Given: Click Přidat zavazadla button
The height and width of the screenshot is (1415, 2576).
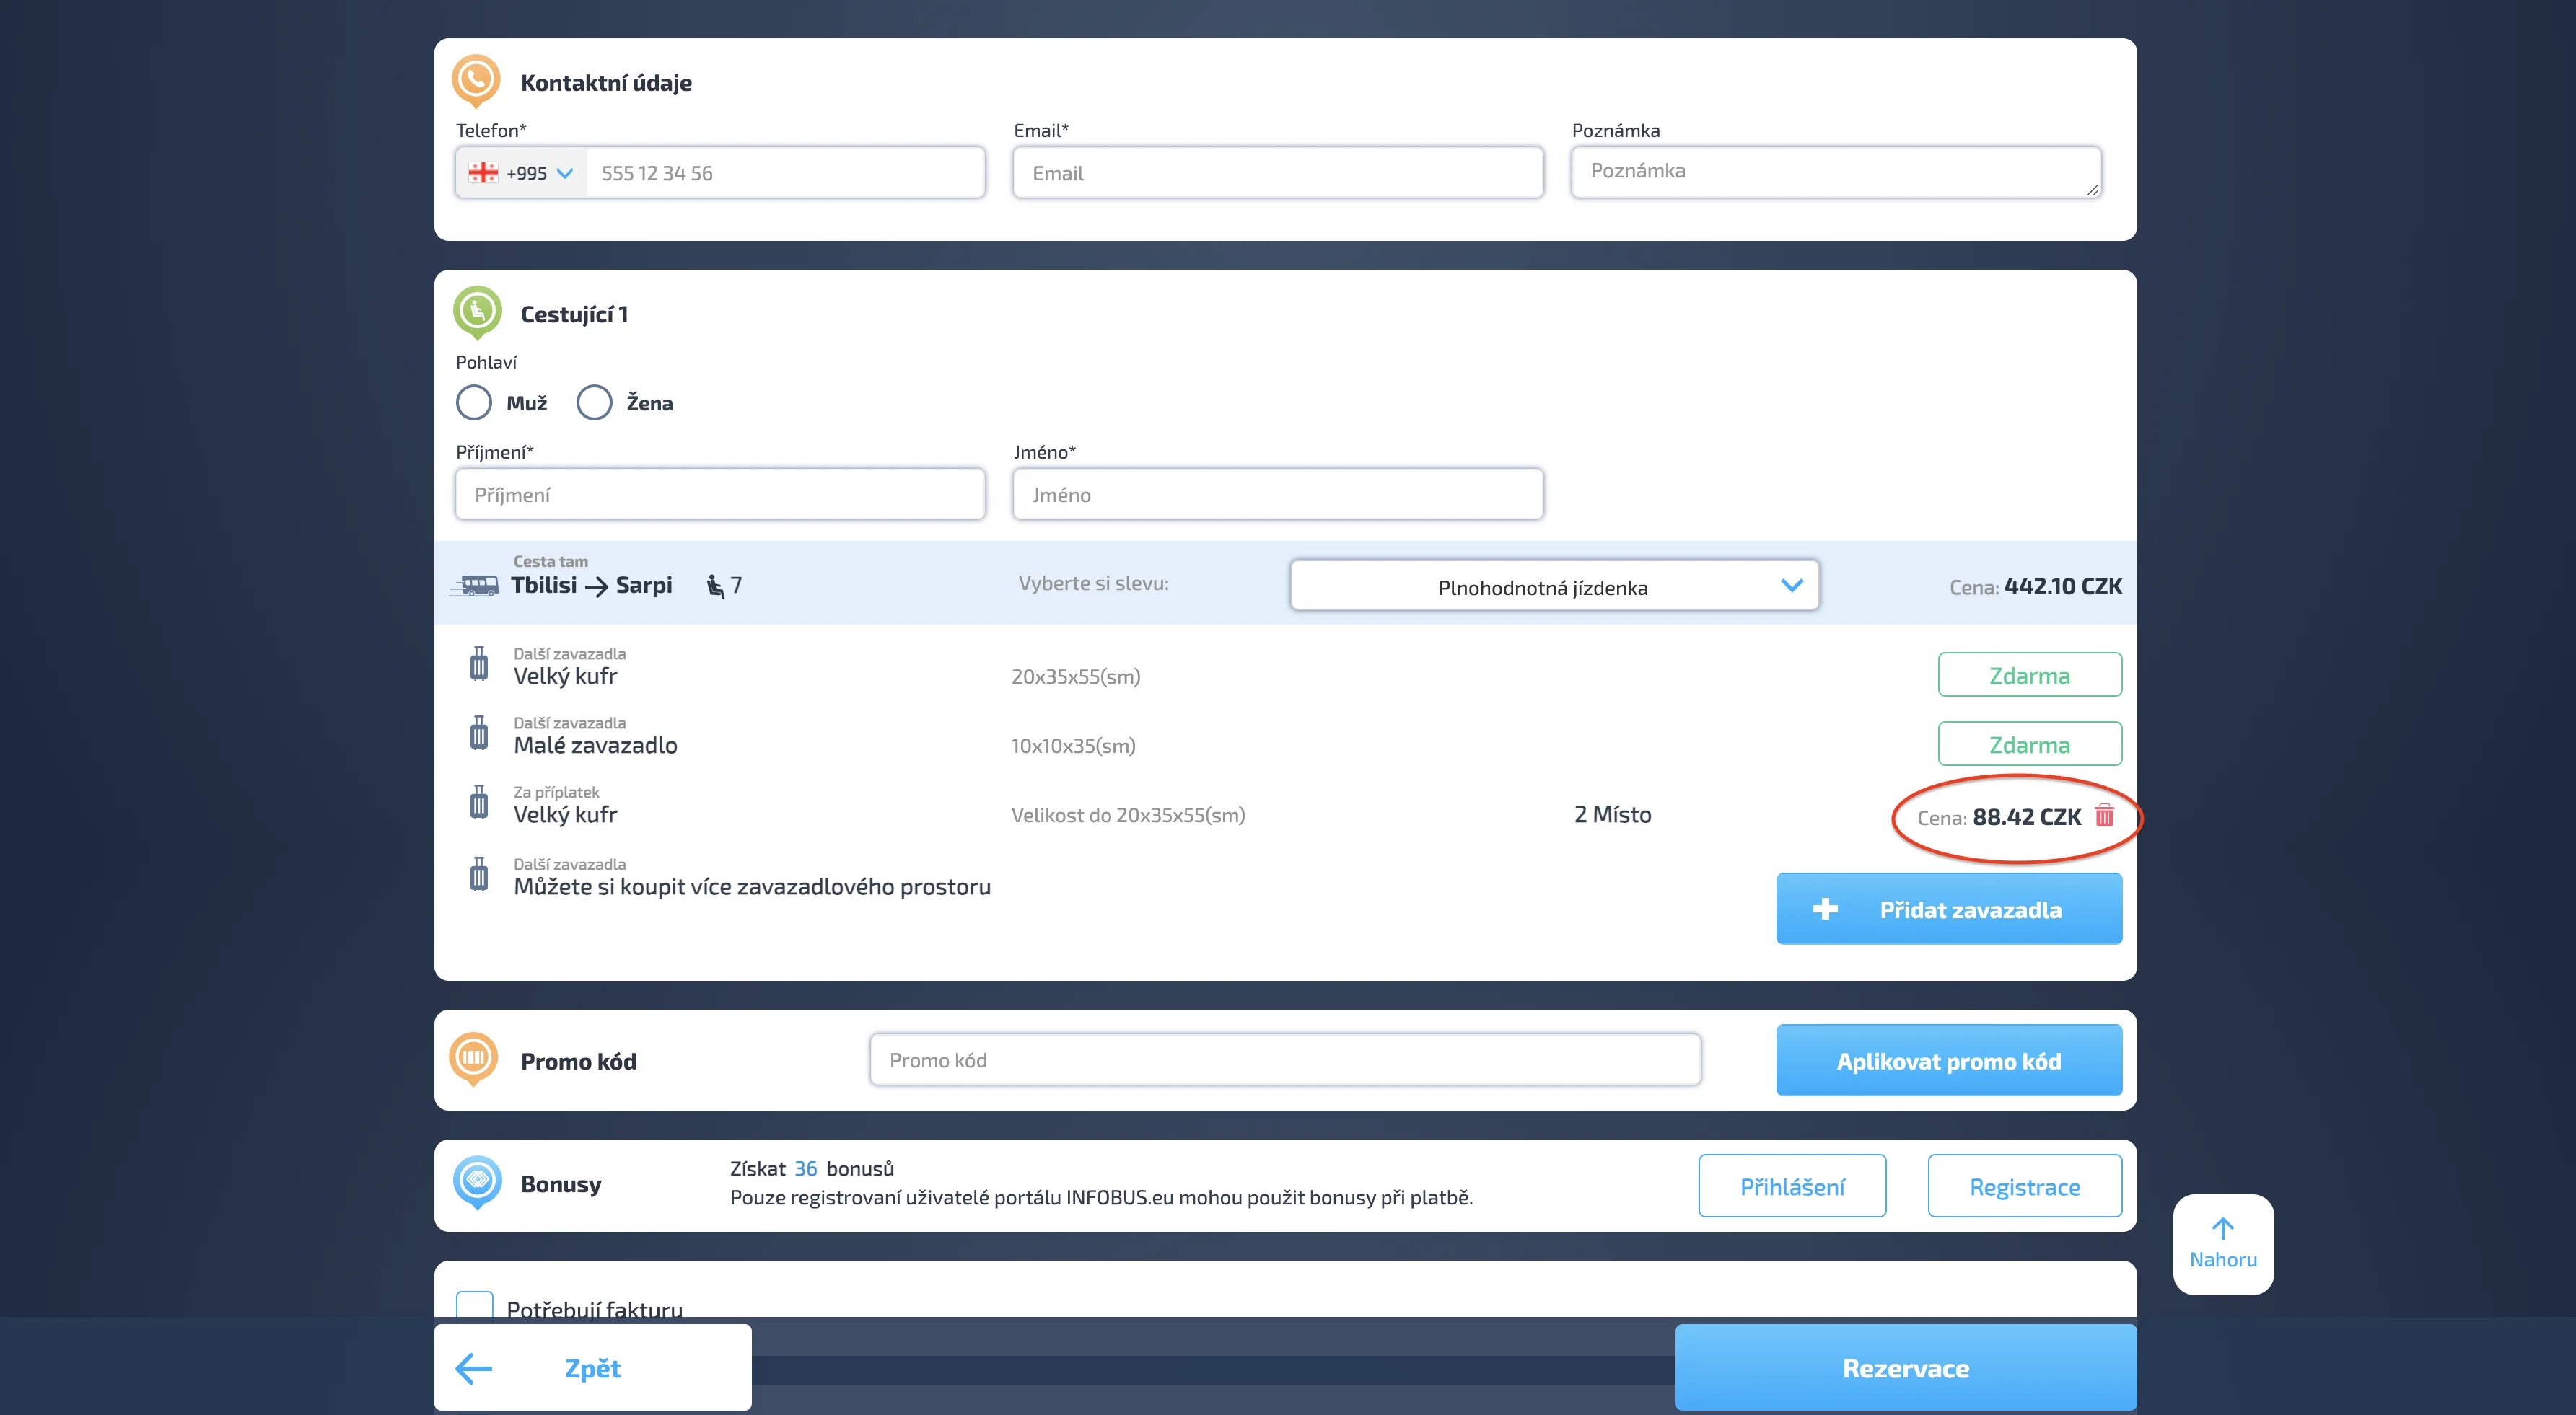Looking at the screenshot, I should click(x=1948, y=909).
